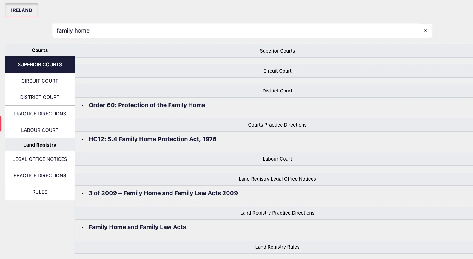The image size is (473, 259).
Task: Expand the Land Registry Rules section
Action: pyautogui.click(x=277, y=247)
